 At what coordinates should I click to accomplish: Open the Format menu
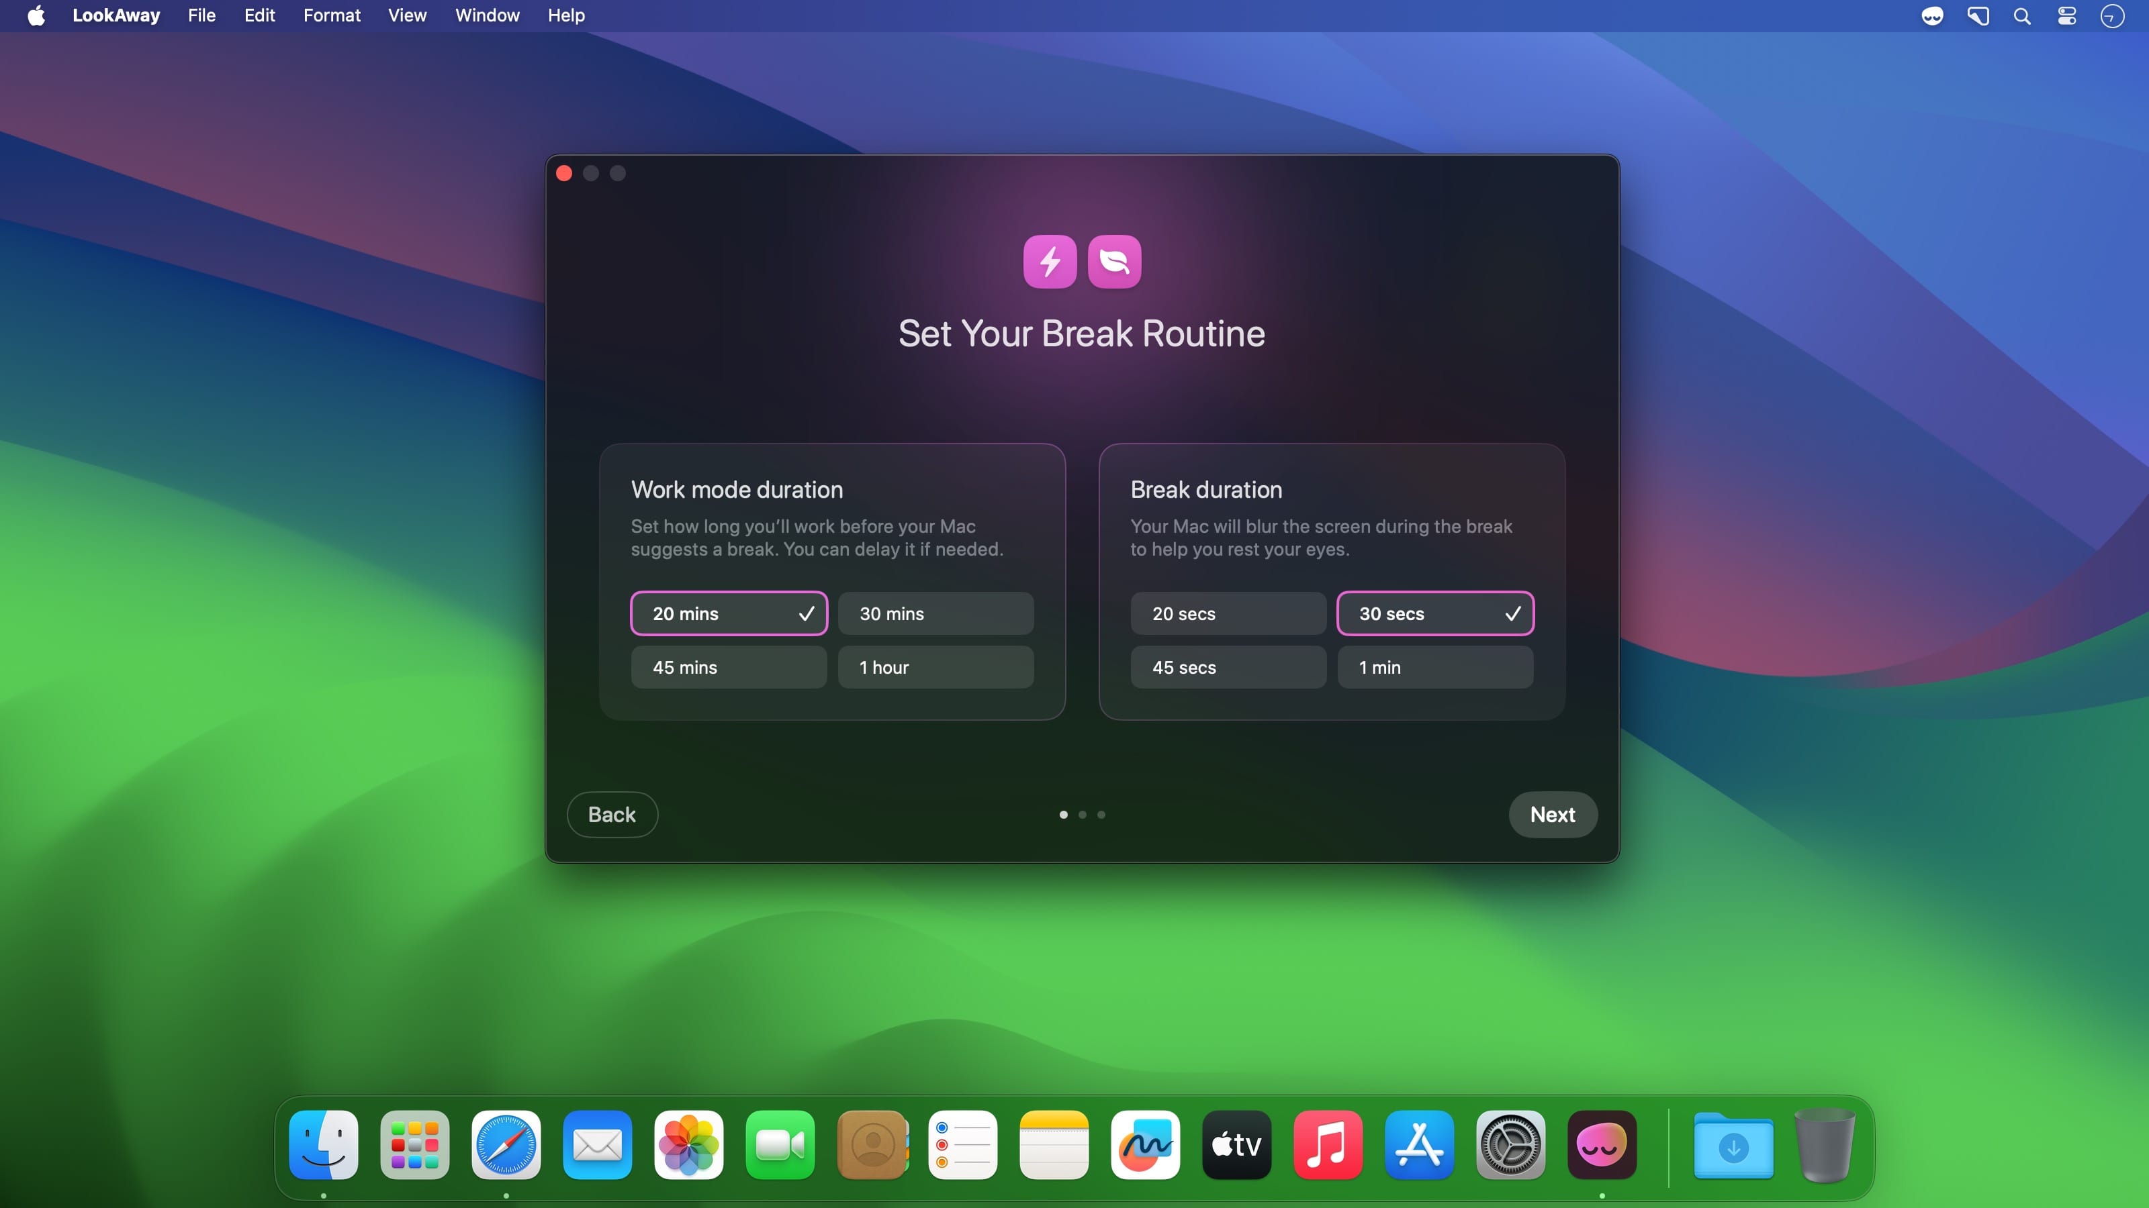[331, 16]
